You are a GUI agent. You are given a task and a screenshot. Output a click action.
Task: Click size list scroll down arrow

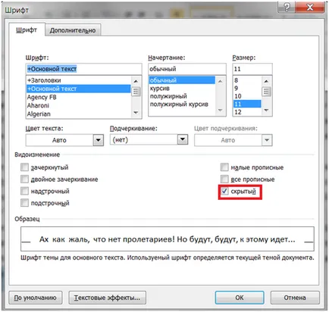tap(266, 111)
